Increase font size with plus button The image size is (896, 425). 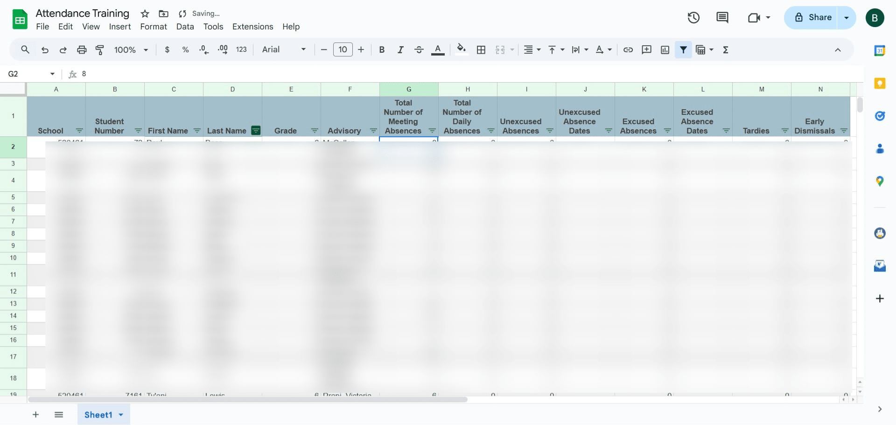click(x=361, y=49)
